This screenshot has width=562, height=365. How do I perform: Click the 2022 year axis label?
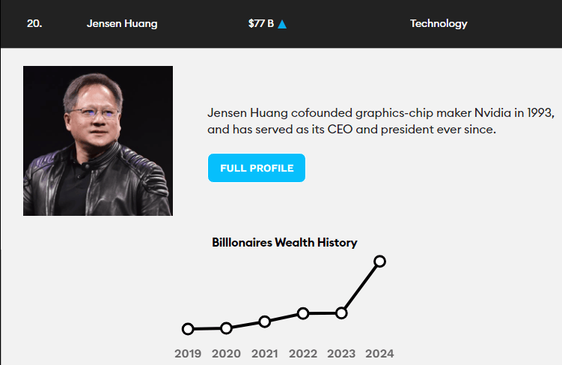[303, 354]
